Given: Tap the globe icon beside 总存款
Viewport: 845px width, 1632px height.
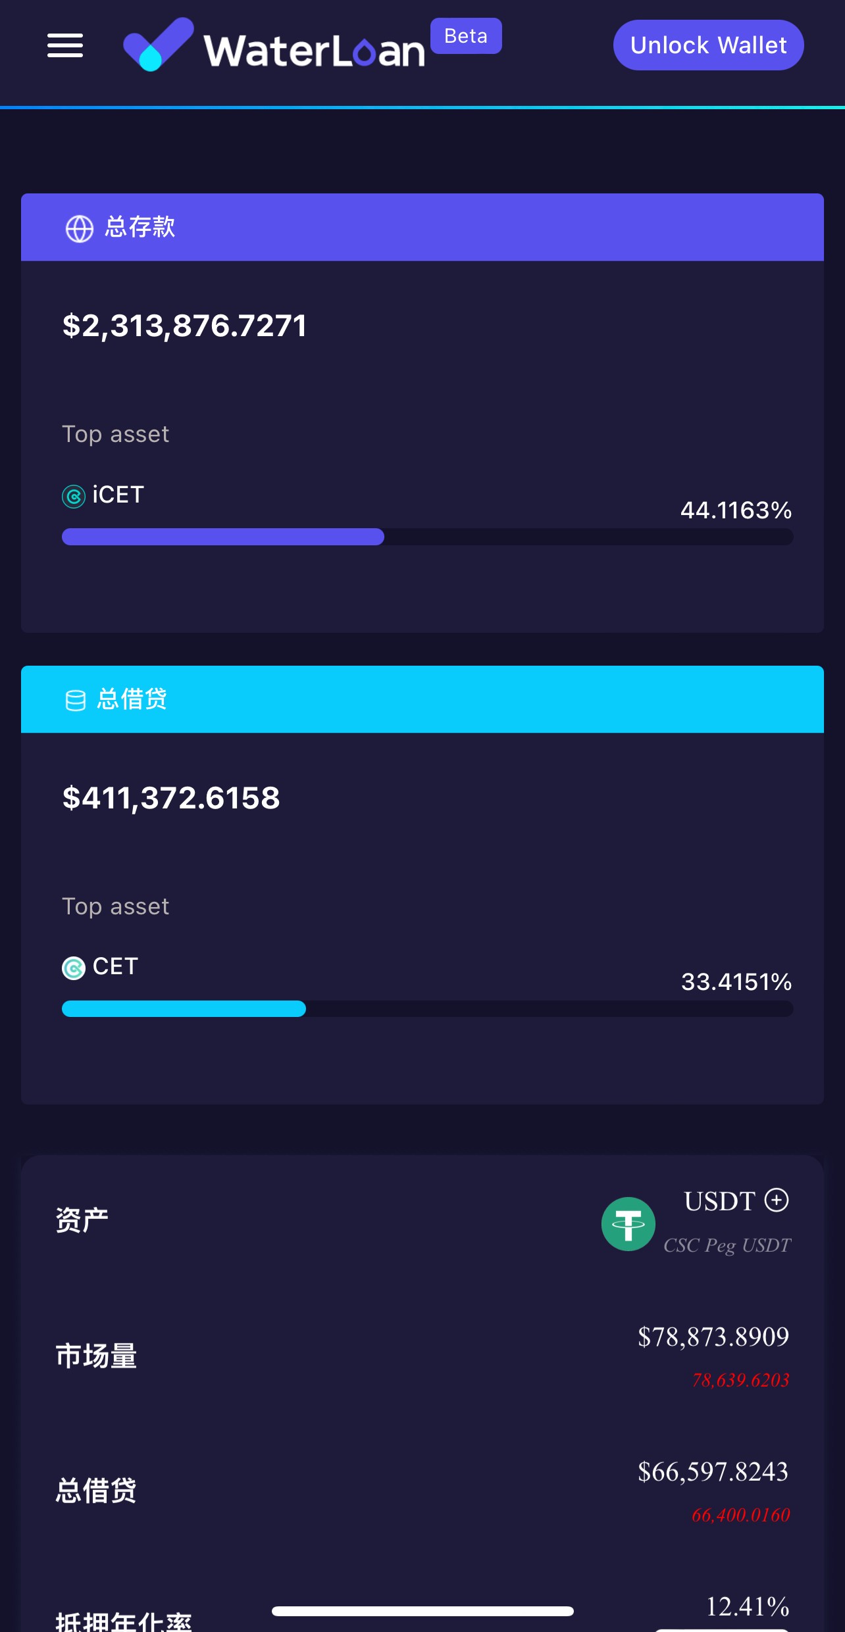Looking at the screenshot, I should (80, 229).
